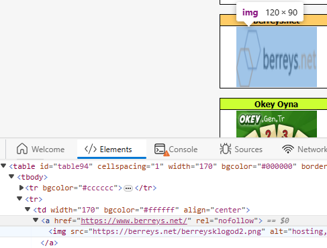Click the Network wifi icon

coord(288,149)
